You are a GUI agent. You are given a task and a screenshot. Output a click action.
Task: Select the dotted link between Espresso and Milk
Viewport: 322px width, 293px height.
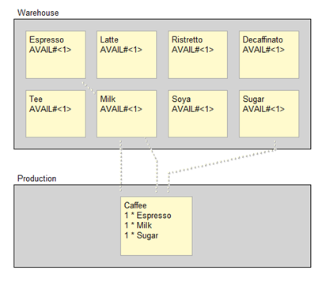click(x=89, y=88)
